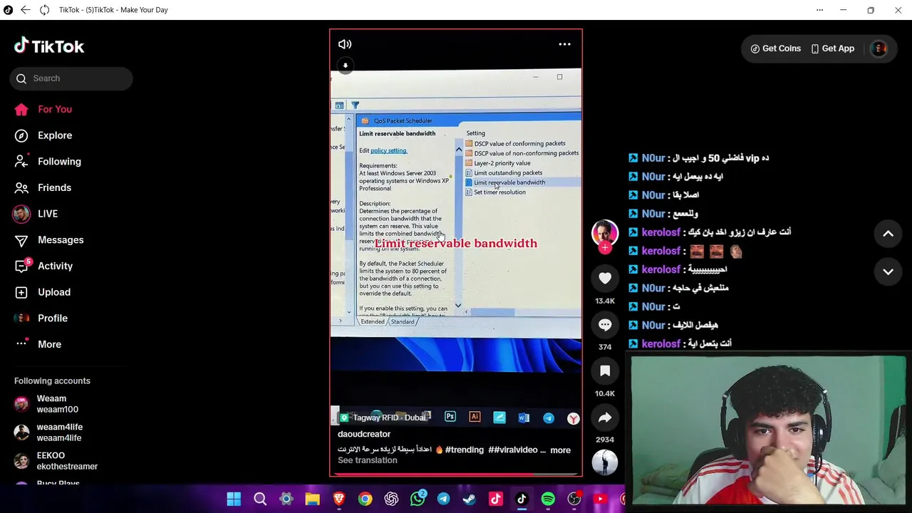Open the profile avatar in the top right
The image size is (912, 513).
point(879,48)
